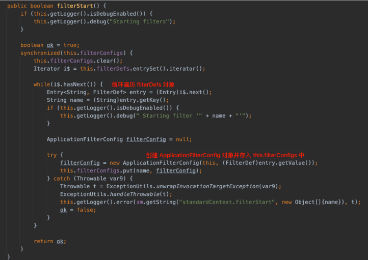Viewport: 368px width, 260px height.
Task: Click the 'return ok' statement
Action: click(50, 241)
